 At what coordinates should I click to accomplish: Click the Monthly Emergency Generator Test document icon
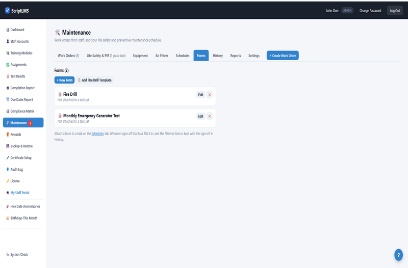tap(60, 116)
